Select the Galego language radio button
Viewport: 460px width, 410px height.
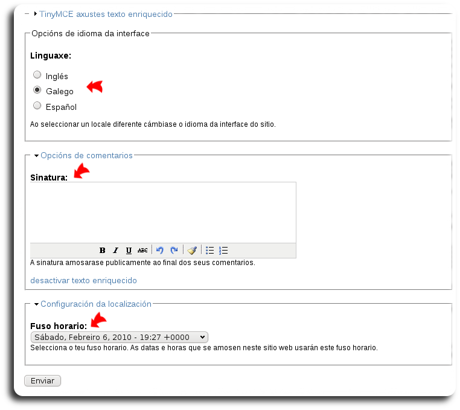37,90
